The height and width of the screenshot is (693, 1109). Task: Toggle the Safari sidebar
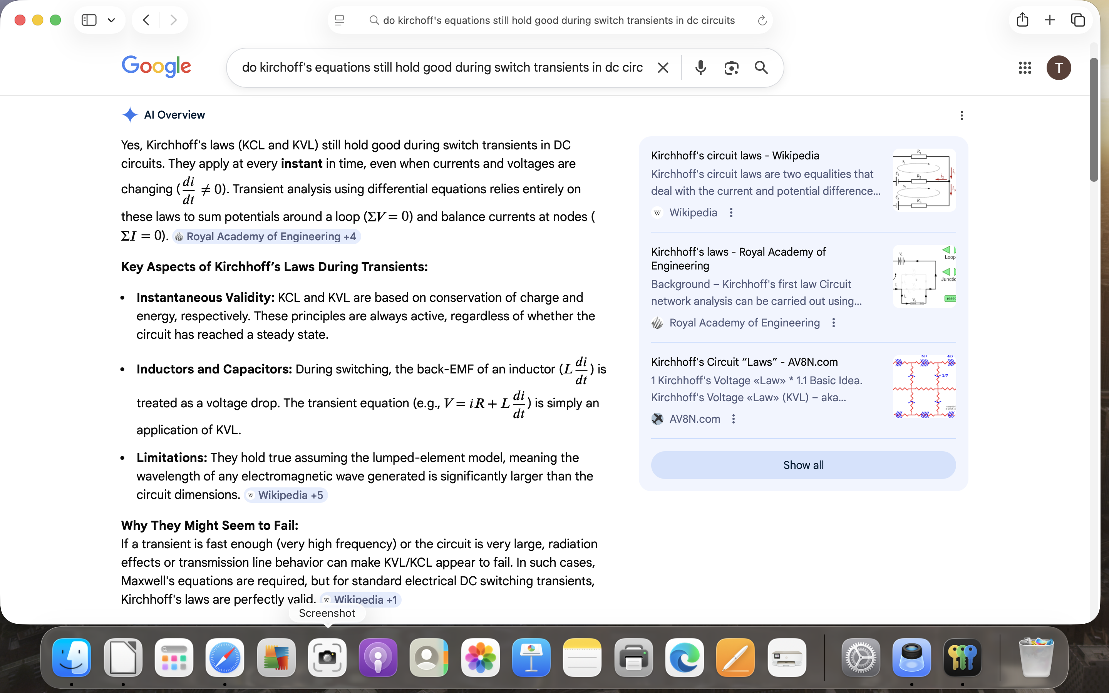click(x=89, y=20)
